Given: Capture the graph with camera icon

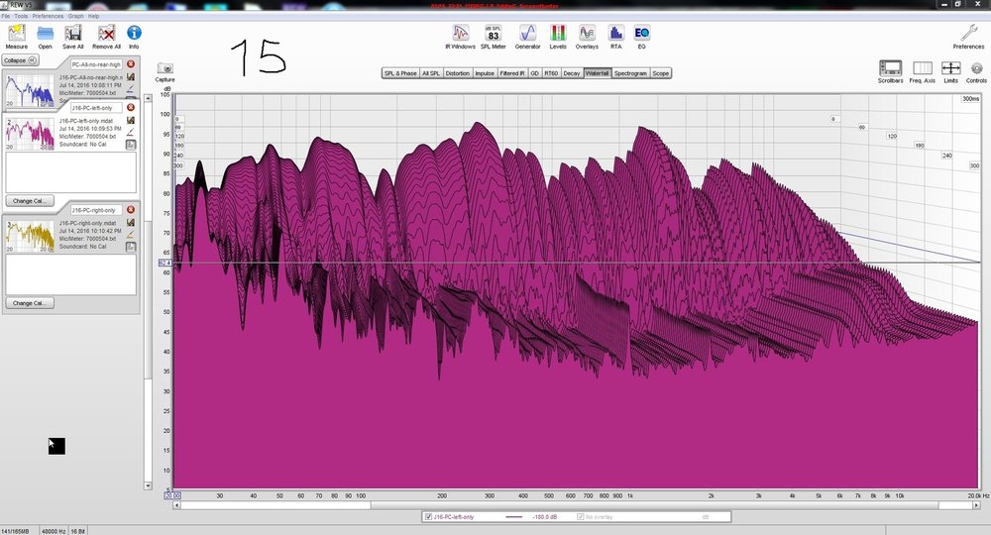Looking at the screenshot, I should tap(165, 72).
